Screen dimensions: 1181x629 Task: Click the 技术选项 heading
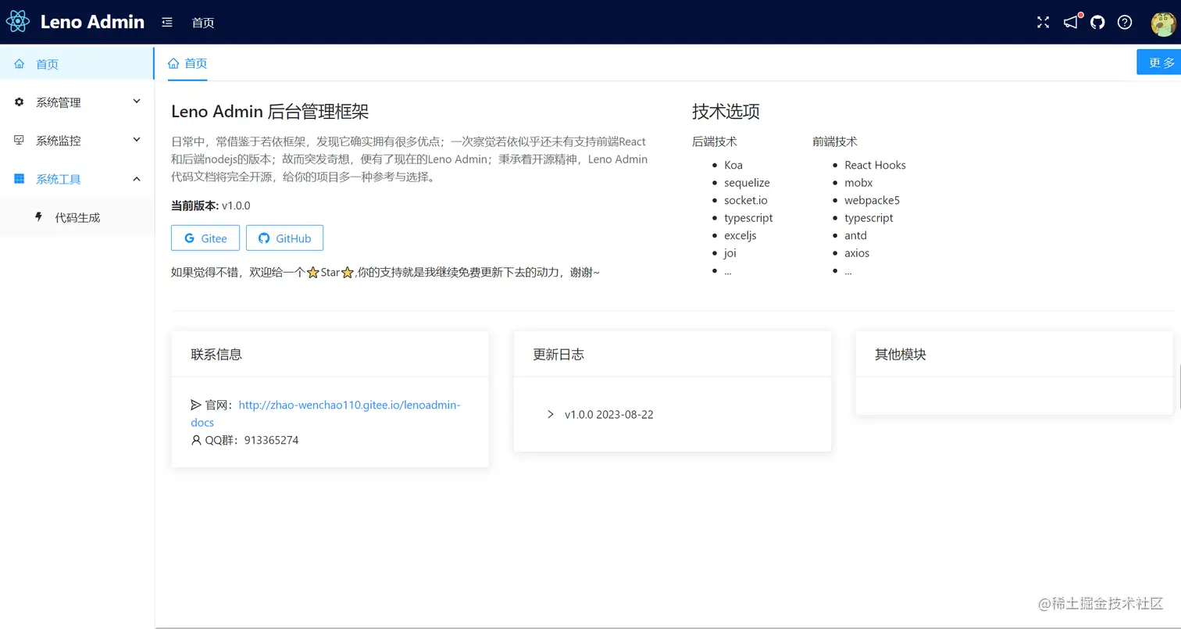tap(726, 112)
